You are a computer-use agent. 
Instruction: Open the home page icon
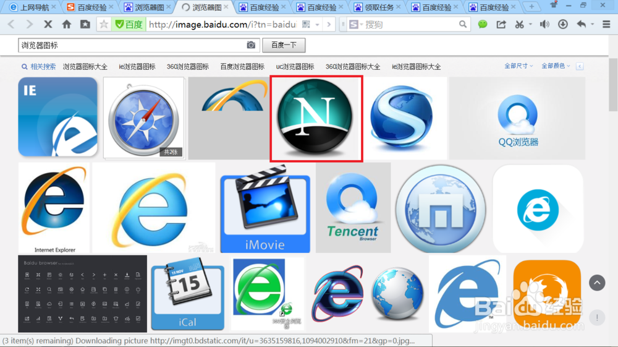click(67, 25)
